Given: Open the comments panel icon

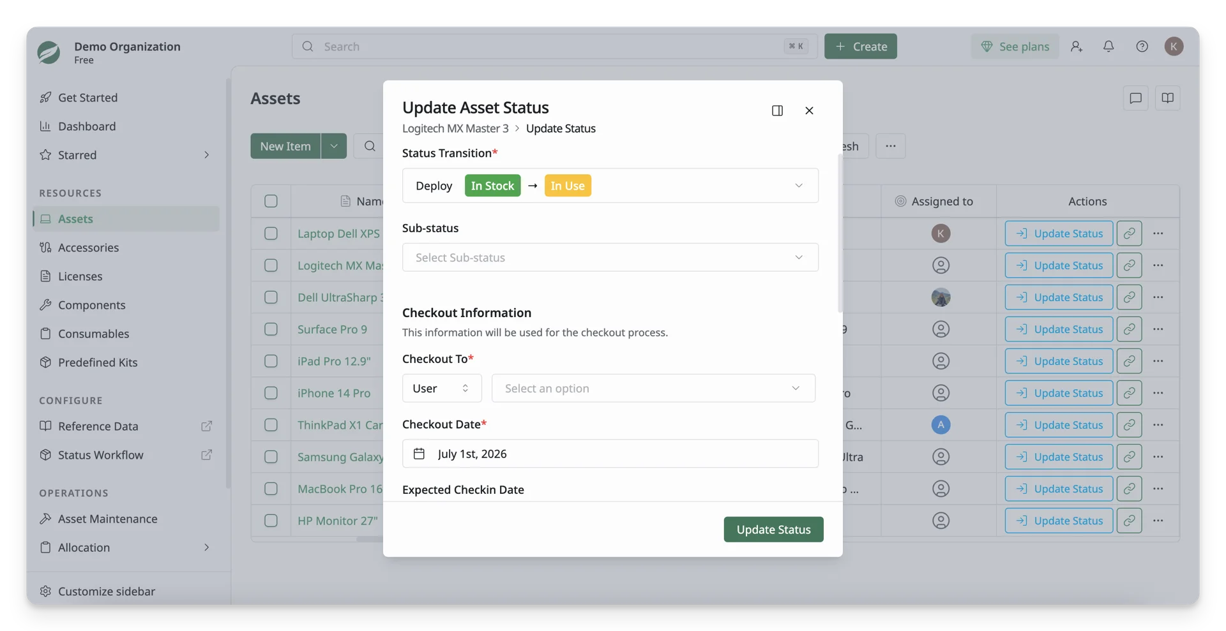Looking at the screenshot, I should coord(1135,98).
